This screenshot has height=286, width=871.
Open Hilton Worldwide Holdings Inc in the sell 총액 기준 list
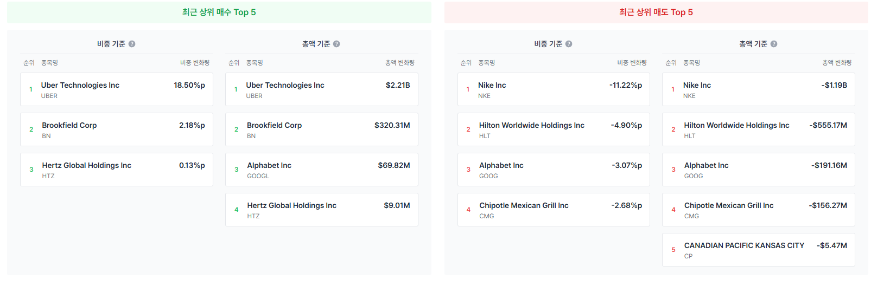(759, 129)
